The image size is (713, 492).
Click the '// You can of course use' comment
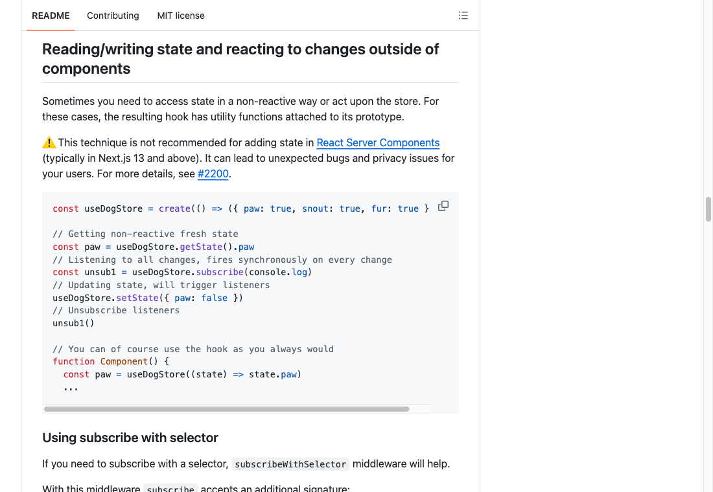pos(193,349)
